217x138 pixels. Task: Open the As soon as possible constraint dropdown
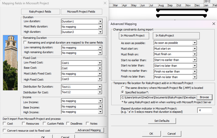175,43
